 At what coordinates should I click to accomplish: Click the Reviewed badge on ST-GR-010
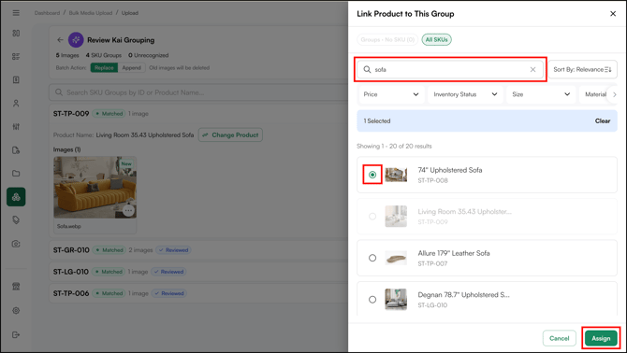173,250
